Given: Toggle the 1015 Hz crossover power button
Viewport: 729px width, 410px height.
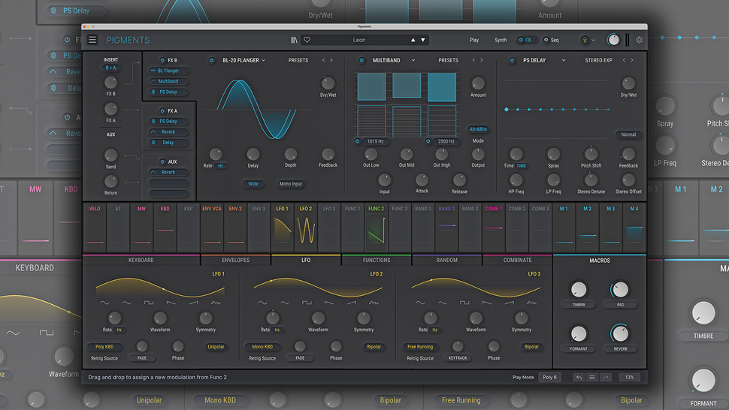Looking at the screenshot, I should click(358, 141).
